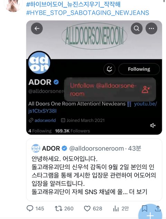Select Unfollow @alldoorsoneroom menu entry
This screenshot has height=219, width=166.
[x=110, y=90]
